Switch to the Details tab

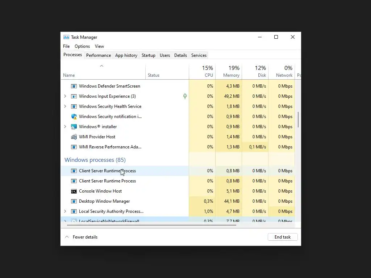point(180,55)
